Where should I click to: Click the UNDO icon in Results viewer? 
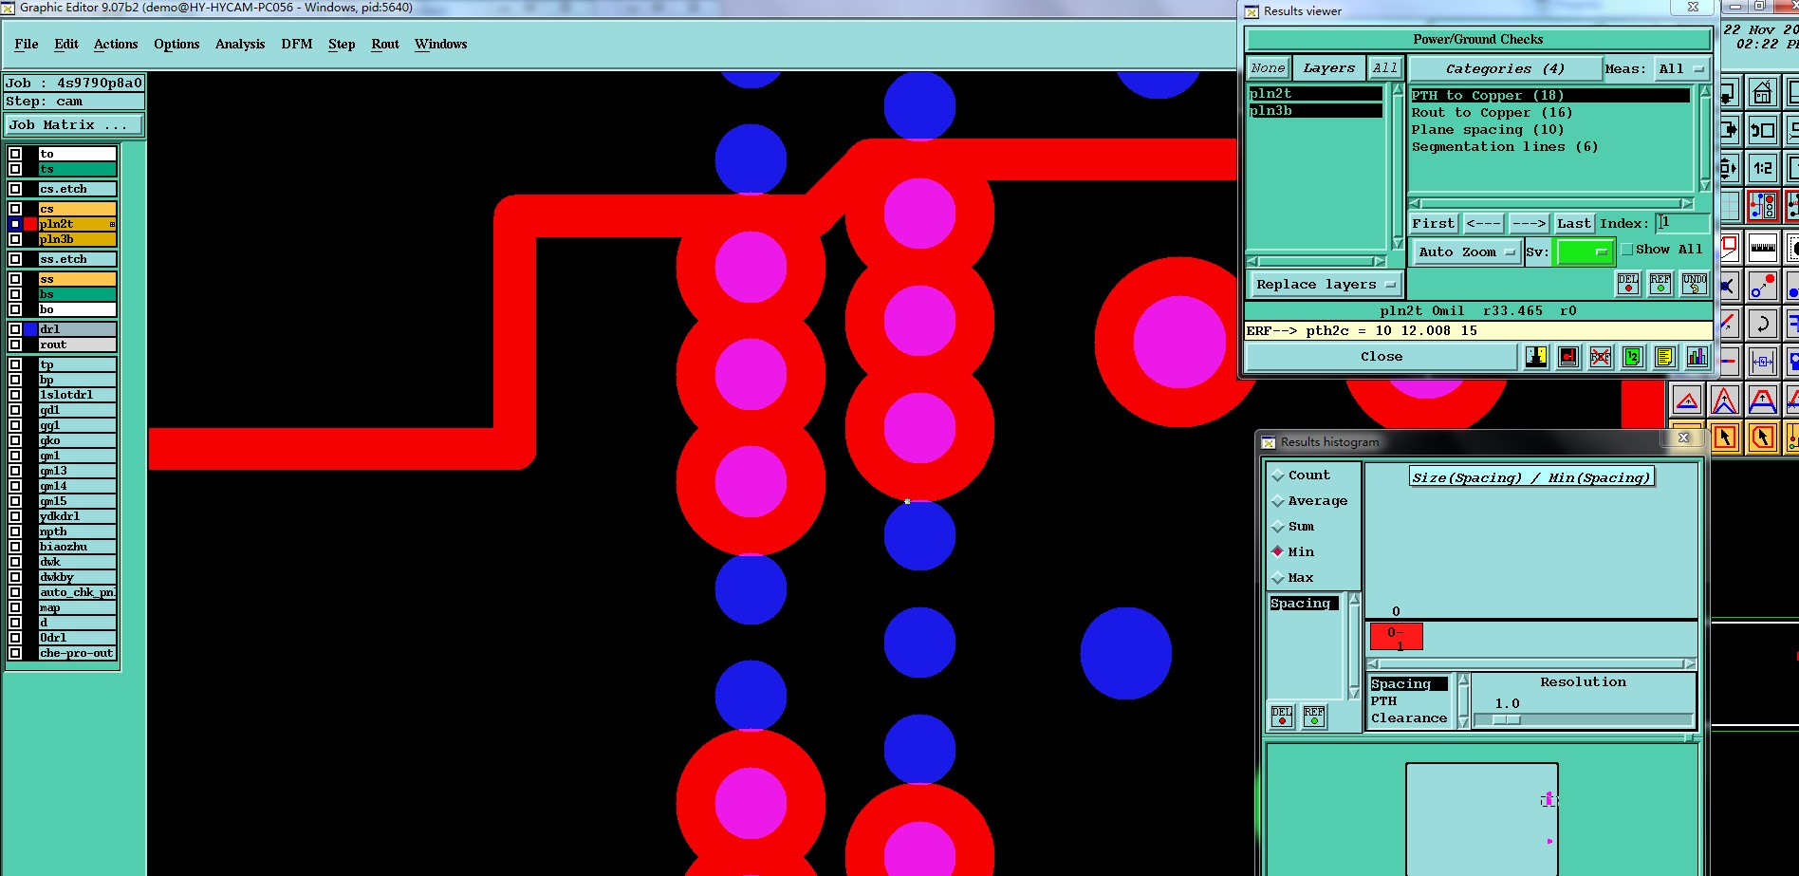1694,284
